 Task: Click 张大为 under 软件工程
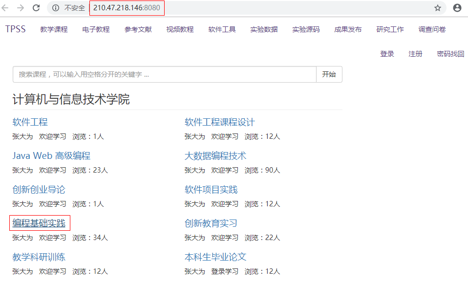(x=22, y=136)
